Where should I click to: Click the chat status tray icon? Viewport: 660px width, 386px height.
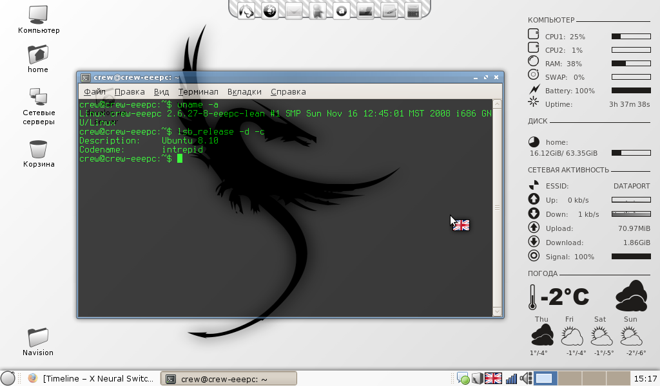click(463, 378)
